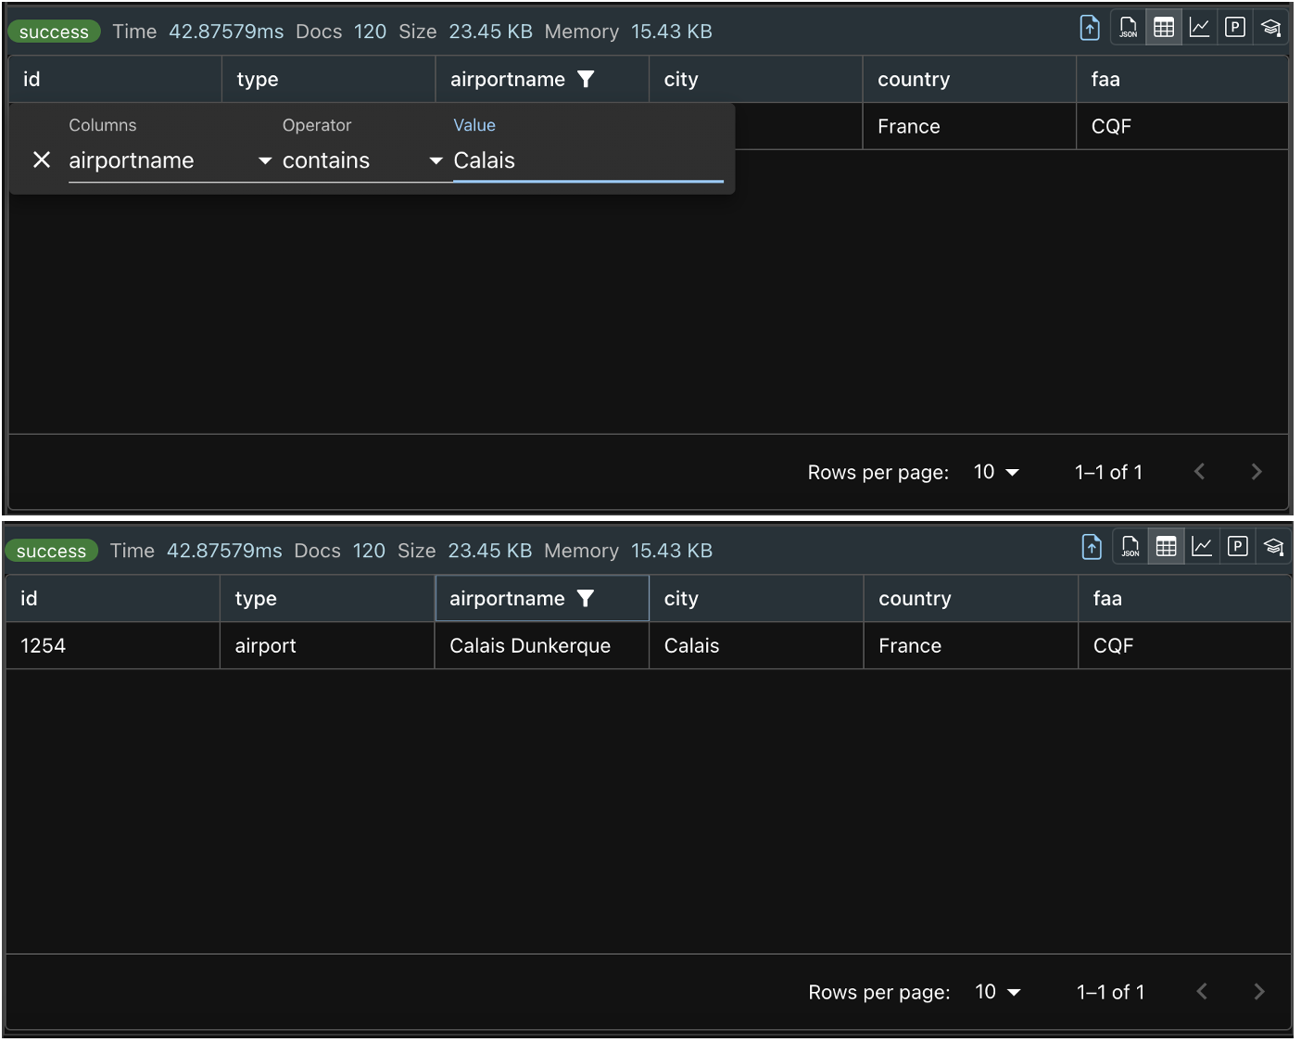Click the id column header in top panel

tap(115, 79)
